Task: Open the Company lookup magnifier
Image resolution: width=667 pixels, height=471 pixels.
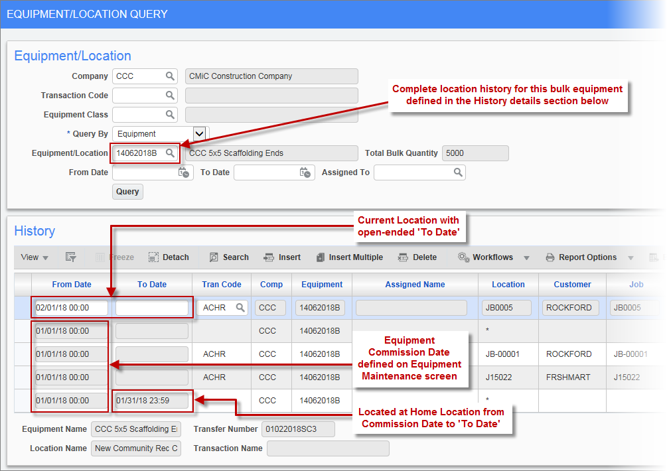Action: 171,76
